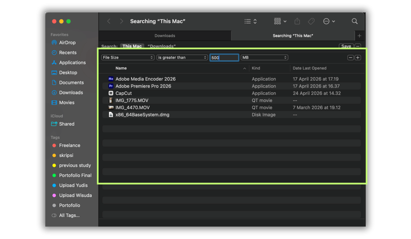Click inside the 500 file size field
This screenshot has height=239, width=411.
coord(224,57)
